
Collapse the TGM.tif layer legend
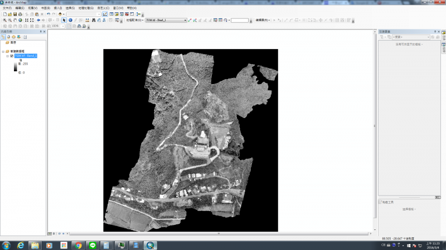(x=8, y=56)
